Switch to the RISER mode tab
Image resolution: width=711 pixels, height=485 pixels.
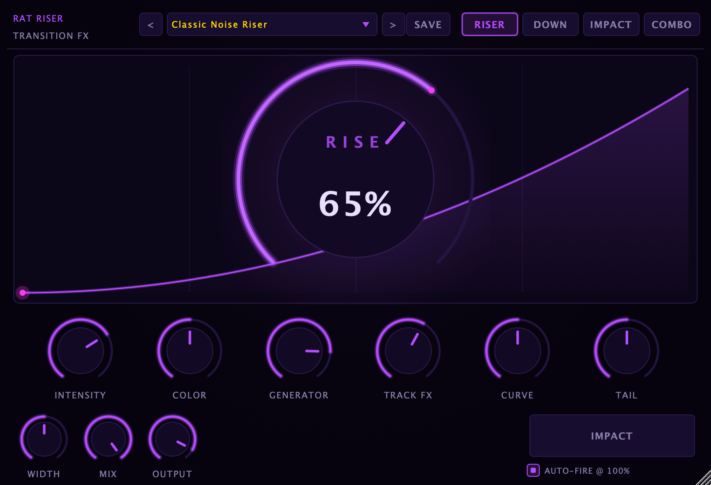click(490, 25)
